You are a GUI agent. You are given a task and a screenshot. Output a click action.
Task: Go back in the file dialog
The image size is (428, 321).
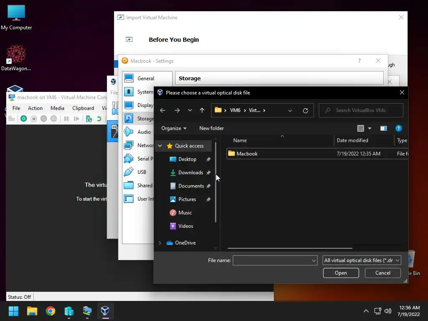click(x=163, y=110)
